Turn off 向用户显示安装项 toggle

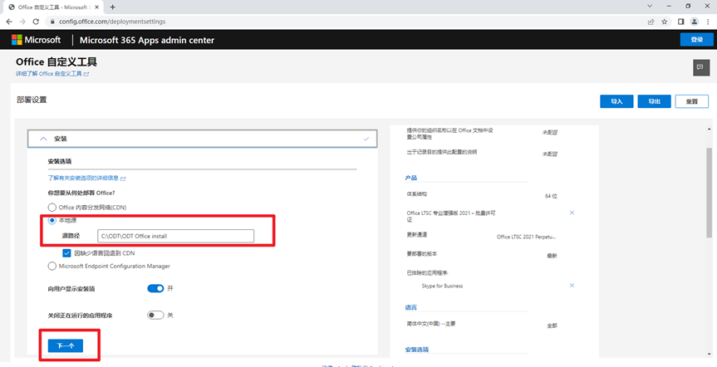155,289
